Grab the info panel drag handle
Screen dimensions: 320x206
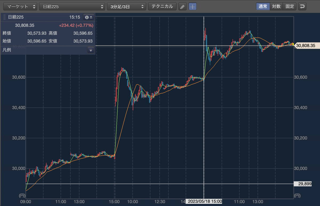point(4,17)
